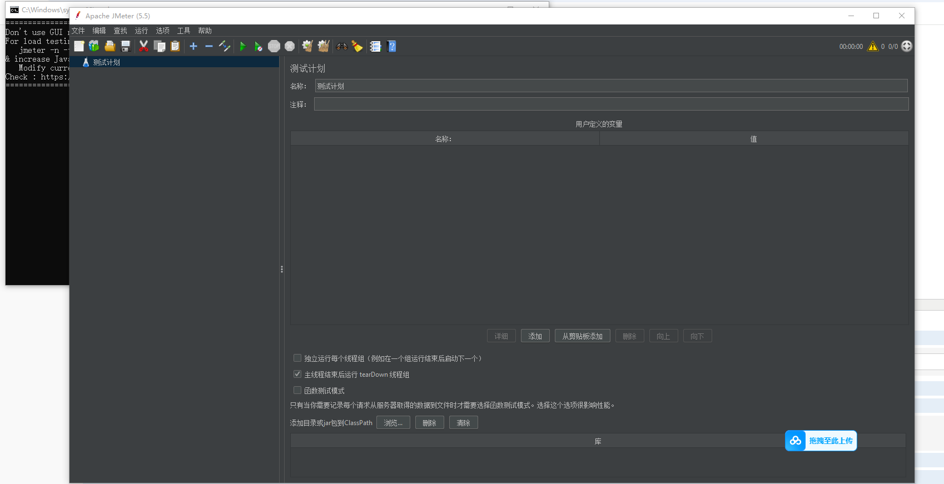Click the yellow warning triangle log indicator

click(873, 46)
